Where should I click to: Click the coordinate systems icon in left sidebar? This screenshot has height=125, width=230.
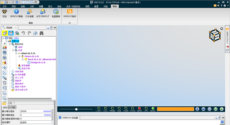coord(5,73)
